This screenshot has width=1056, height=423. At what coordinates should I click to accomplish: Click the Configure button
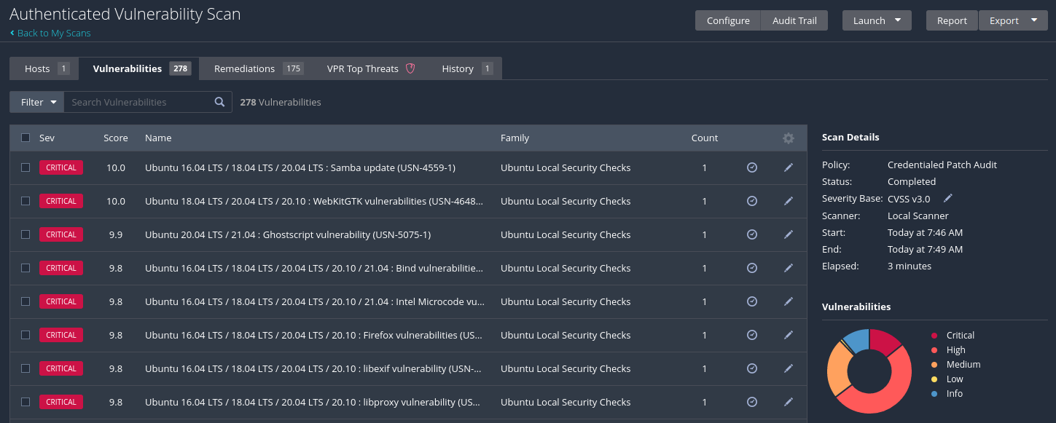(727, 20)
